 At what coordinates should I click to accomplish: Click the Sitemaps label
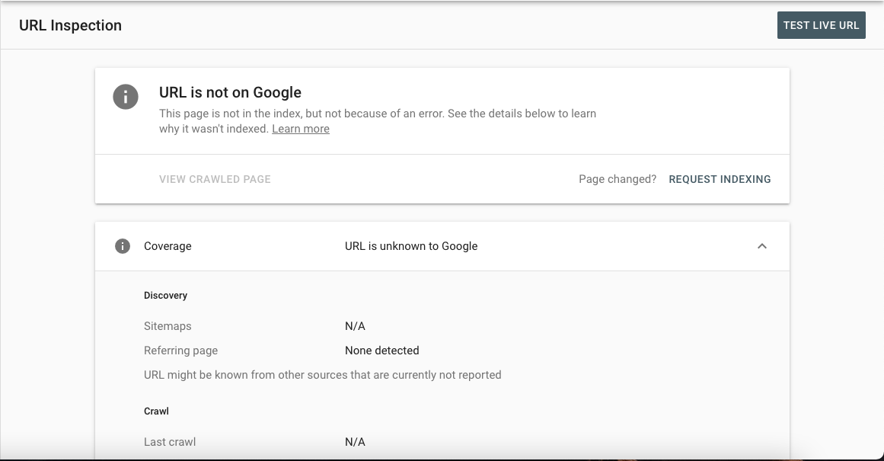(168, 326)
